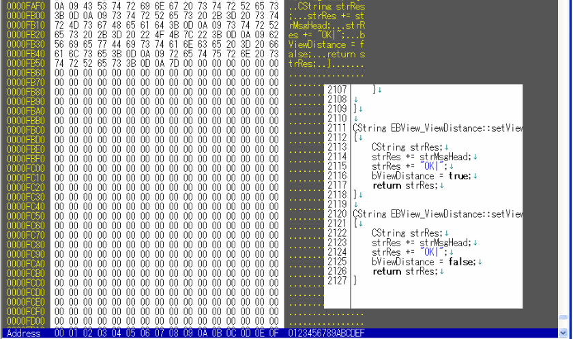Viewport: 573px width, 339px height.
Task: Click line number 2120 in code preview
Action: (337, 214)
